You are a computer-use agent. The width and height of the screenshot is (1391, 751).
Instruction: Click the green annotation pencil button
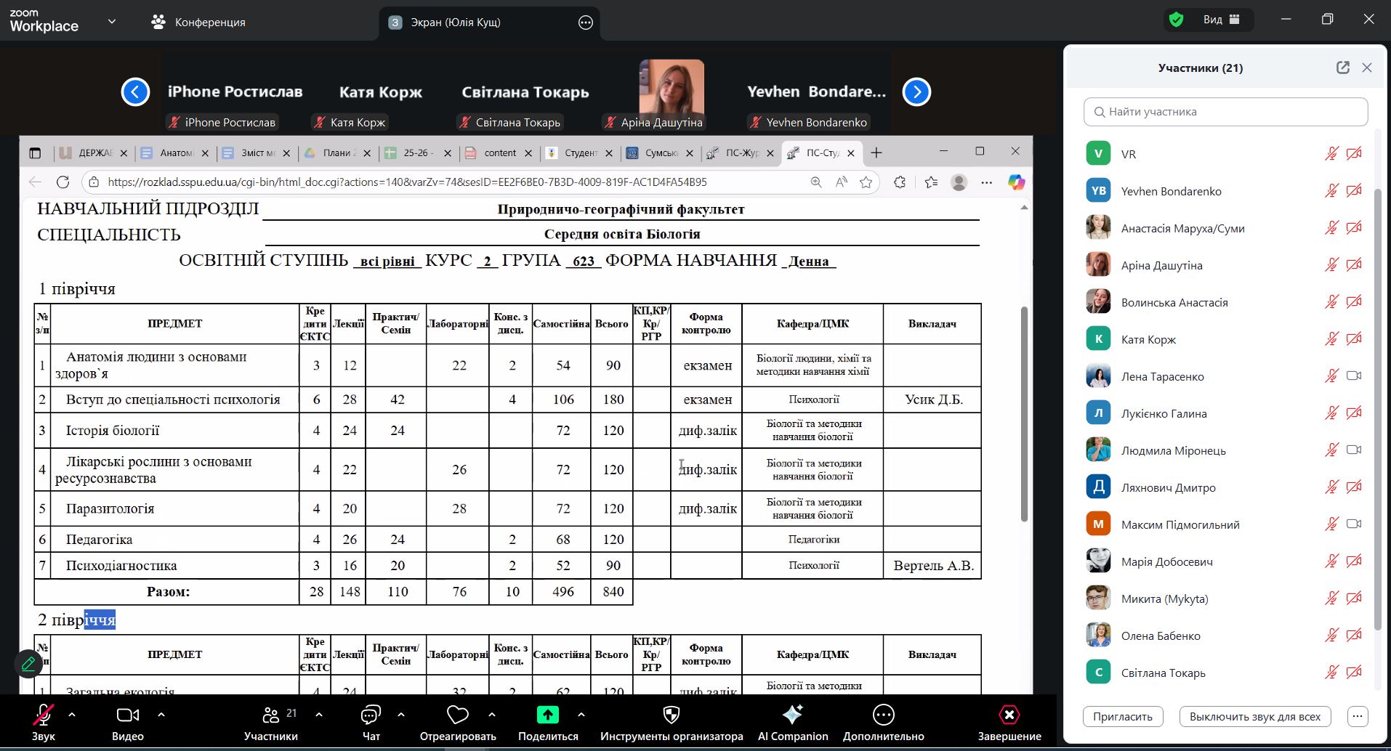(28, 663)
